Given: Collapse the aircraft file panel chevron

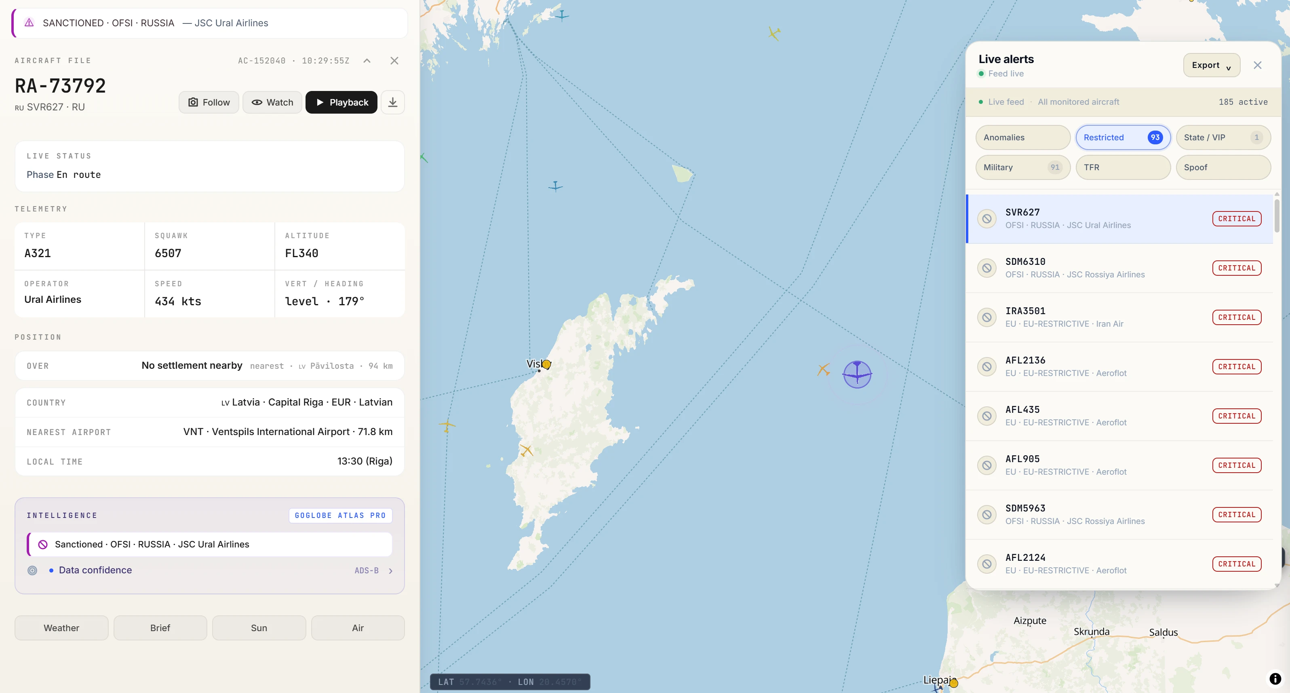Looking at the screenshot, I should point(367,61).
